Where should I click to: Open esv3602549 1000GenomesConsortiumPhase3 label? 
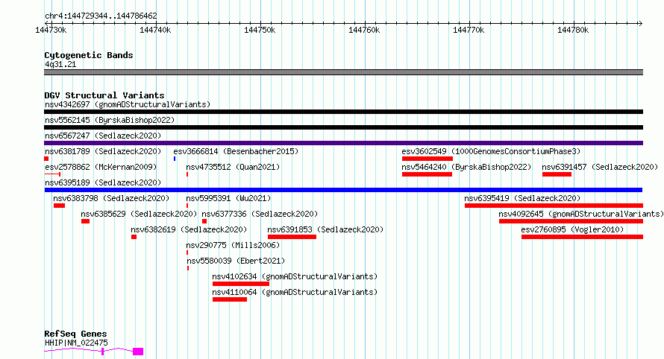click(x=491, y=151)
